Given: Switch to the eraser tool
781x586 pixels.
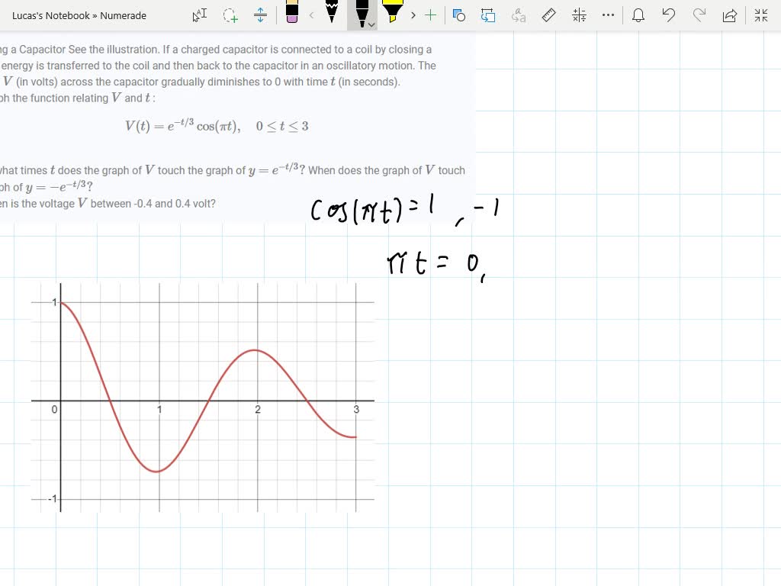Looking at the screenshot, I should (x=293, y=15).
